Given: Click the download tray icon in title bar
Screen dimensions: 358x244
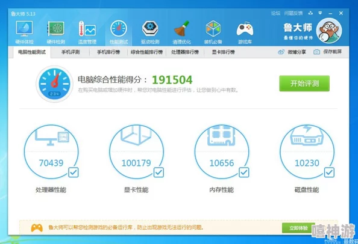Looking at the screenshot, I should click(310, 13).
